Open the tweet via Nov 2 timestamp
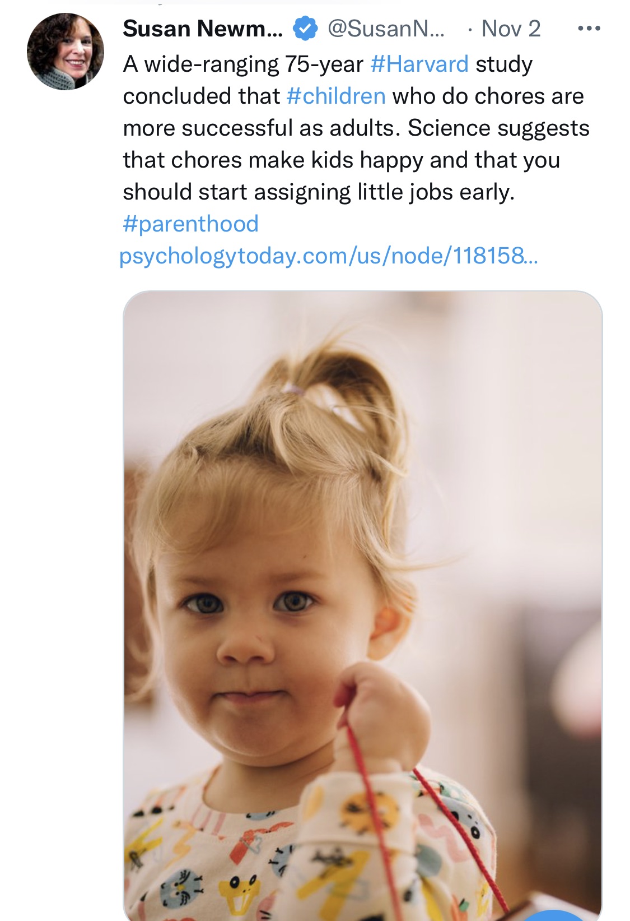The height and width of the screenshot is (921, 630). pyautogui.click(x=511, y=29)
